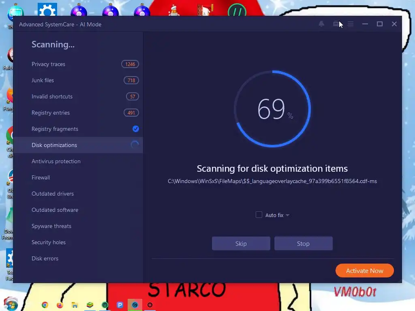415x311 pixels.
Task: Click Security holes in the scan list
Action: click(78, 242)
